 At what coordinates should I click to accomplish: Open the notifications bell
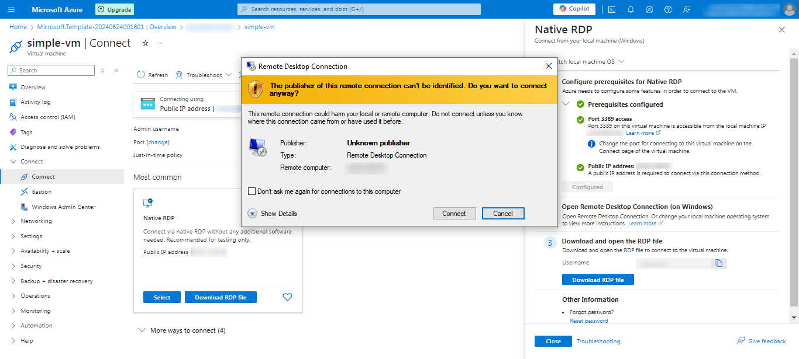tap(631, 9)
